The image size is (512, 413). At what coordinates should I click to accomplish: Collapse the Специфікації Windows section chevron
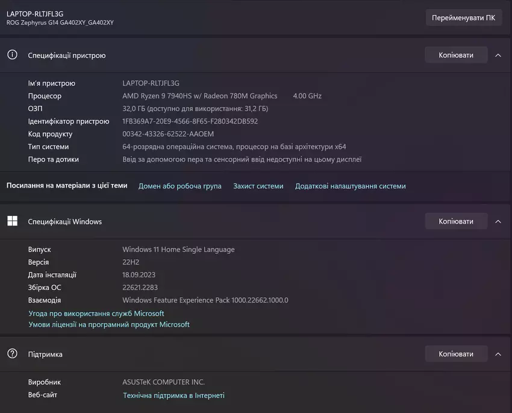coord(498,221)
